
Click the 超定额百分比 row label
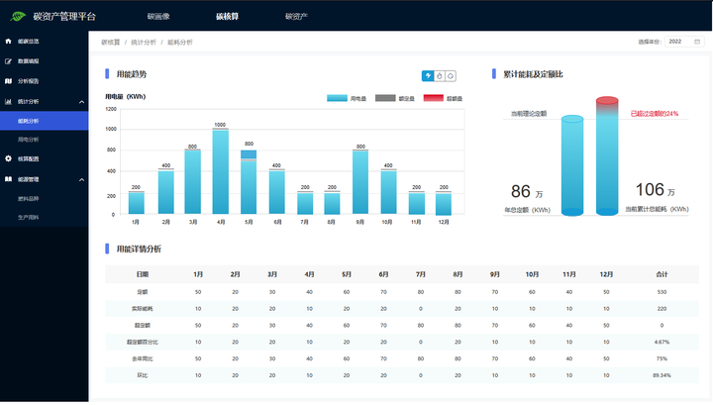coord(143,343)
